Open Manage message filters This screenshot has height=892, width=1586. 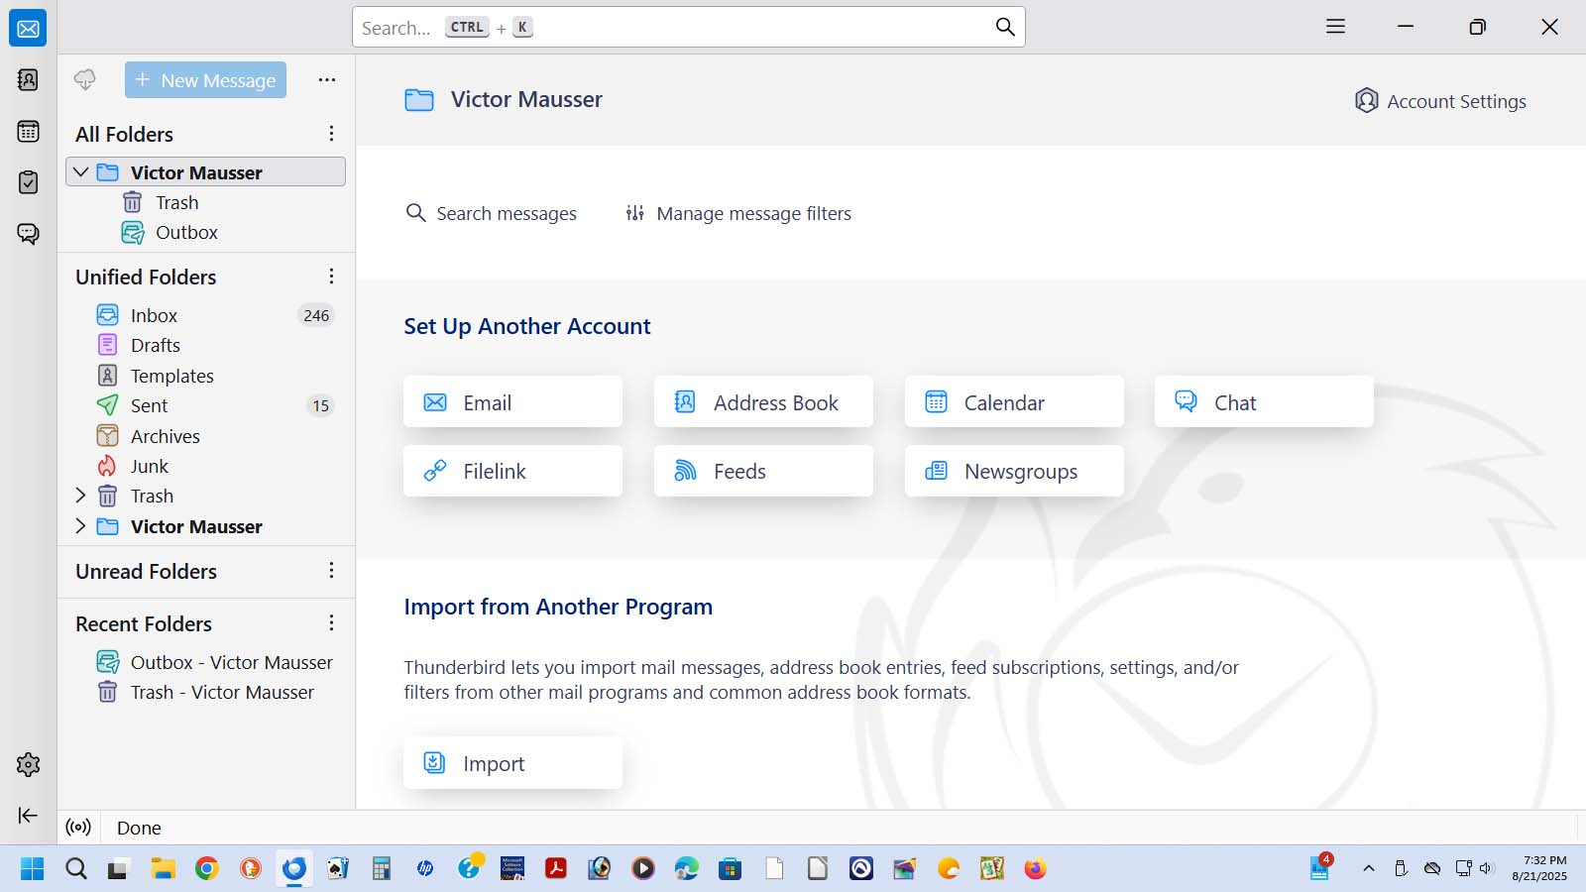coord(738,213)
